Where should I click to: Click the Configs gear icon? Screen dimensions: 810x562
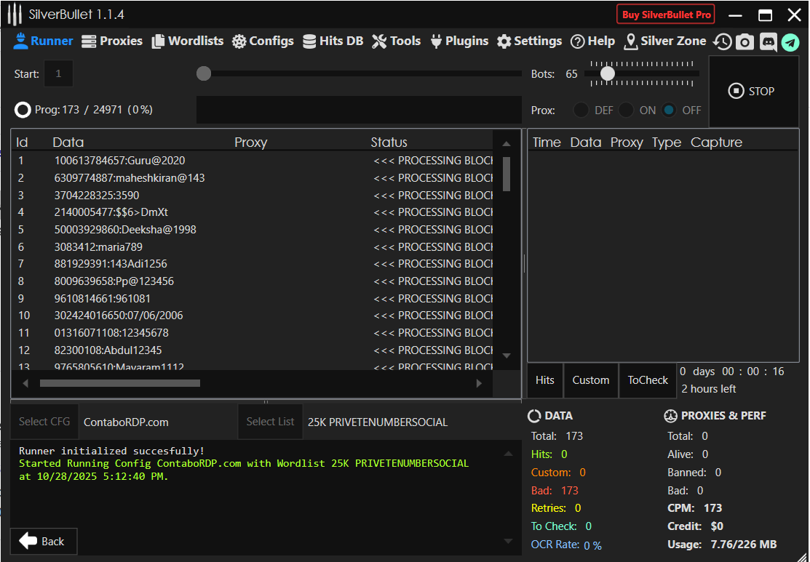[239, 41]
